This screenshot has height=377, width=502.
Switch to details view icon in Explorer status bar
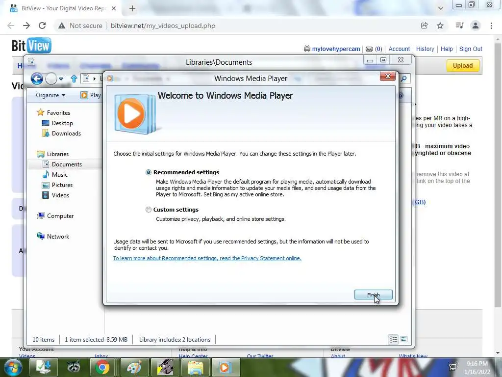(x=394, y=339)
